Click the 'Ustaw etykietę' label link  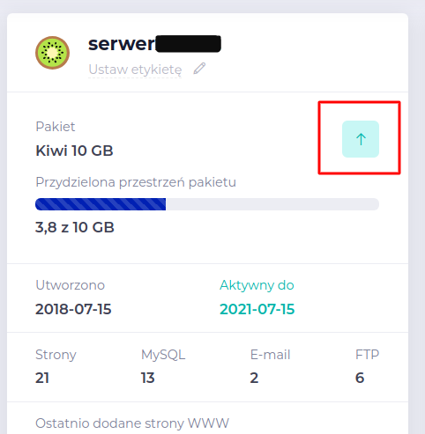135,70
